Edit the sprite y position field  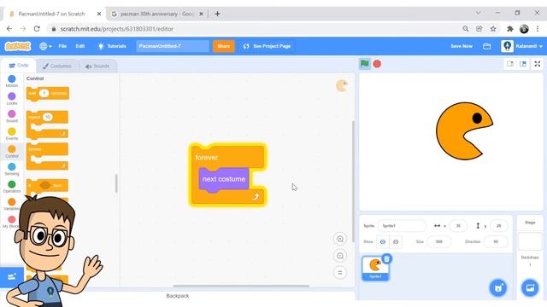point(499,226)
